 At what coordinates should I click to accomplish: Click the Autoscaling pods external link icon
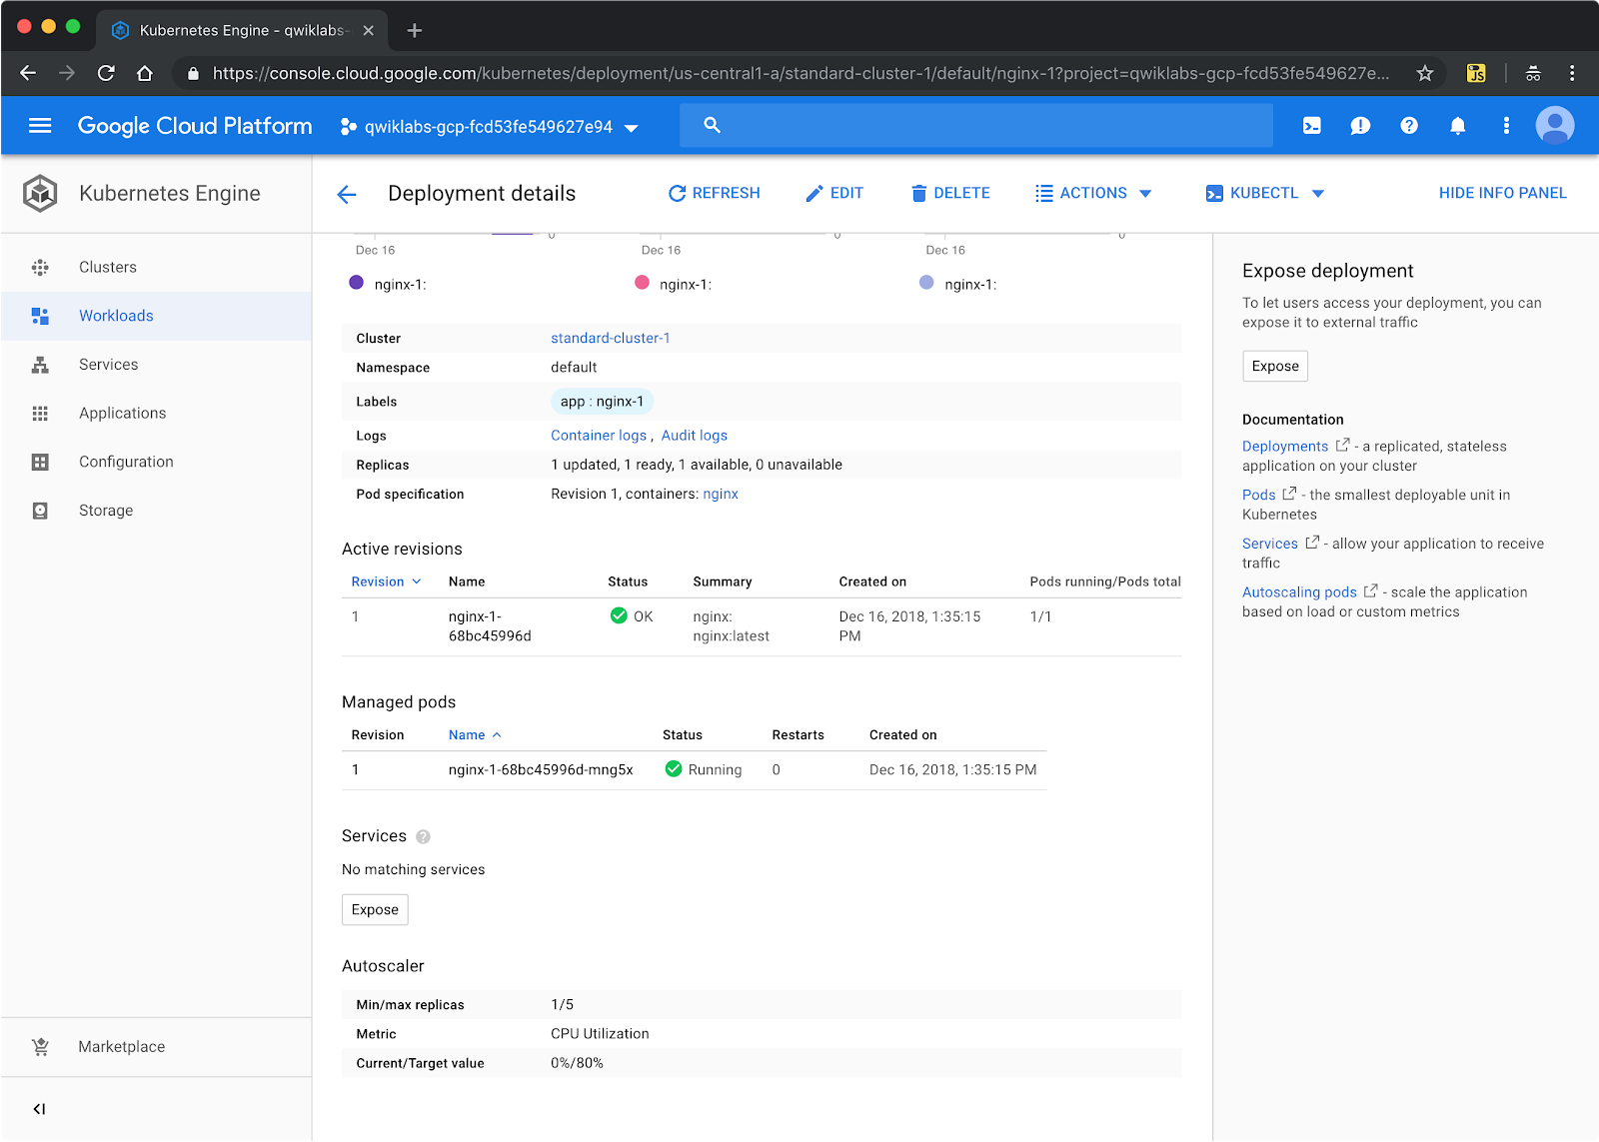(x=1370, y=591)
